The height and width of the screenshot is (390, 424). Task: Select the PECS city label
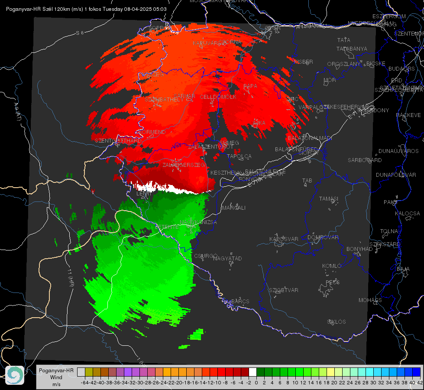[332, 282]
